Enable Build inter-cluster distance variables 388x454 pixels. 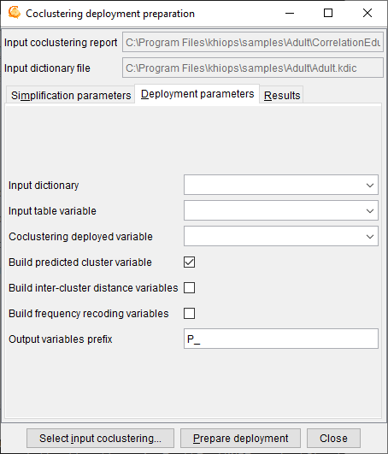pos(189,288)
